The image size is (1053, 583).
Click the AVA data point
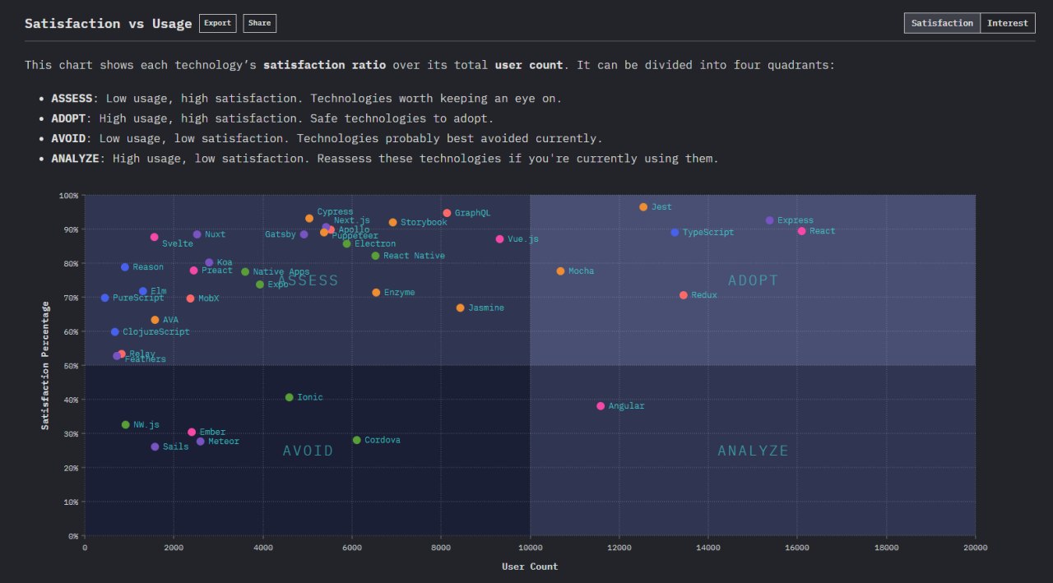click(155, 320)
